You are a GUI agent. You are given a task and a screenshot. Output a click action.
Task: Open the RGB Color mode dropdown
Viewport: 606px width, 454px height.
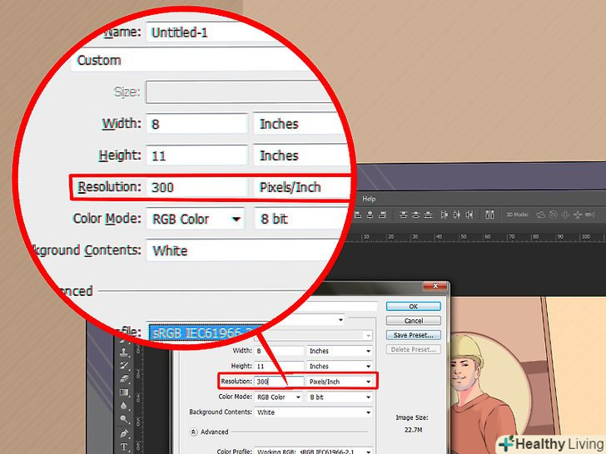coord(278,397)
